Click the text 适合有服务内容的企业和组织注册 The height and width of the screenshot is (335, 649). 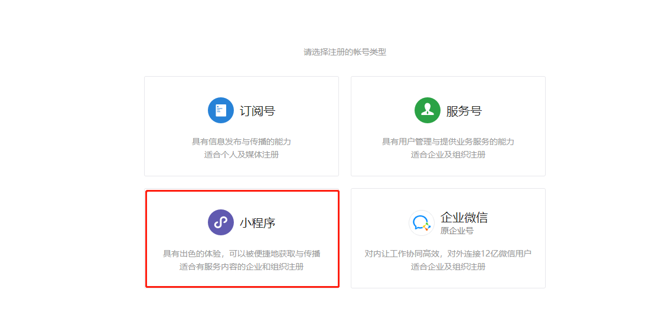[242, 267]
